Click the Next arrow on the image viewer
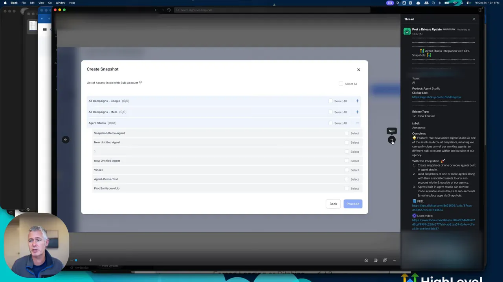 (392, 140)
